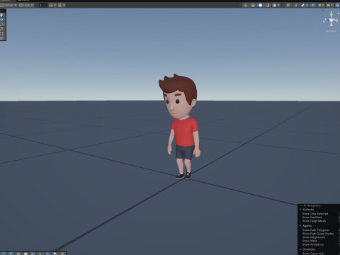Click Show Path Polygons option
This screenshot has height=255, width=340.
[315, 230]
